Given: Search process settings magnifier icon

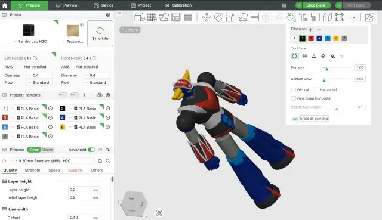Looking at the screenshot, I should coord(108,161).
